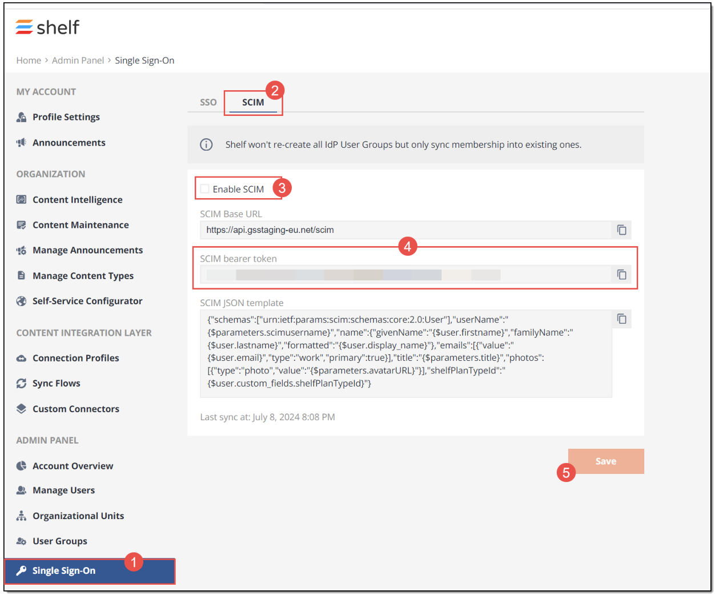
Task: Click Single Sign-On in the breadcrumb
Action: [x=144, y=61]
